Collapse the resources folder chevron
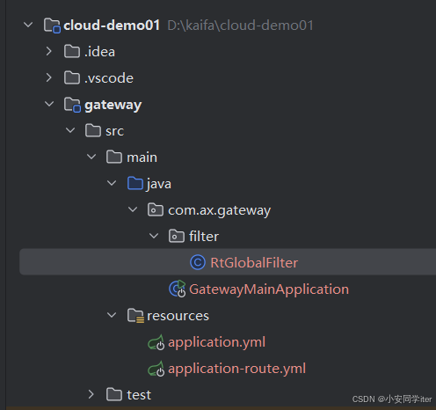The width and height of the screenshot is (436, 410). [x=112, y=315]
